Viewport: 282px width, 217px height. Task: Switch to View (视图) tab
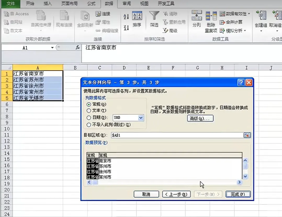144,4
